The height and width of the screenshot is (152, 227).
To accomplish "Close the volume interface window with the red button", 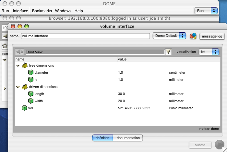I will click(x=13, y=26).
